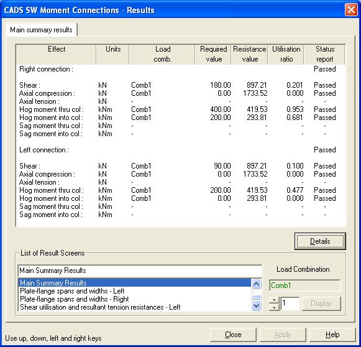Close the window with the red X icon

coord(351,10)
